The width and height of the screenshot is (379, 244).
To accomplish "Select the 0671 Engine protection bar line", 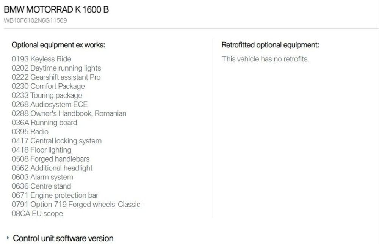I will tap(55, 195).
